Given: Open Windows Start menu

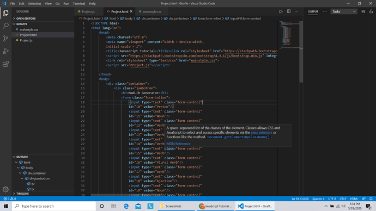Looking at the screenshot, I should pos(6,206).
